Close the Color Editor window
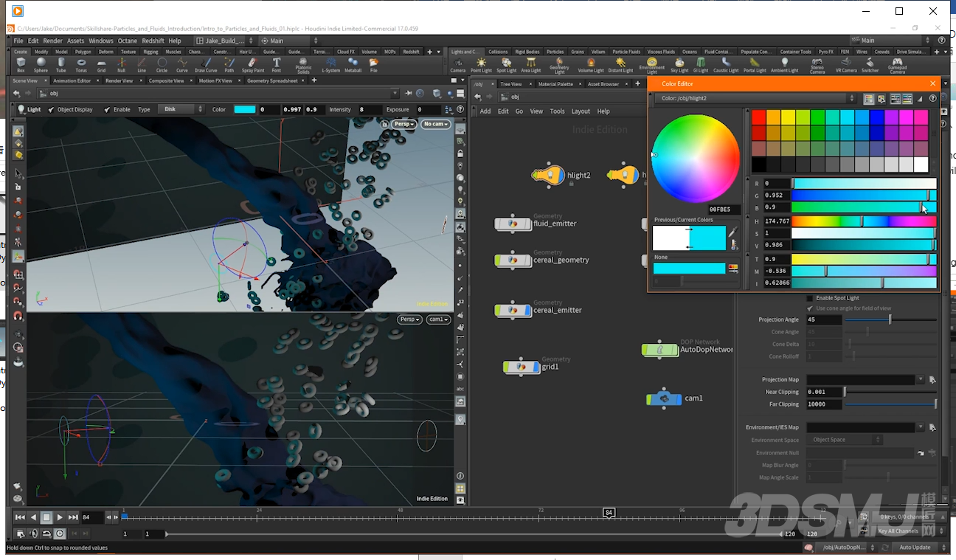 [932, 84]
